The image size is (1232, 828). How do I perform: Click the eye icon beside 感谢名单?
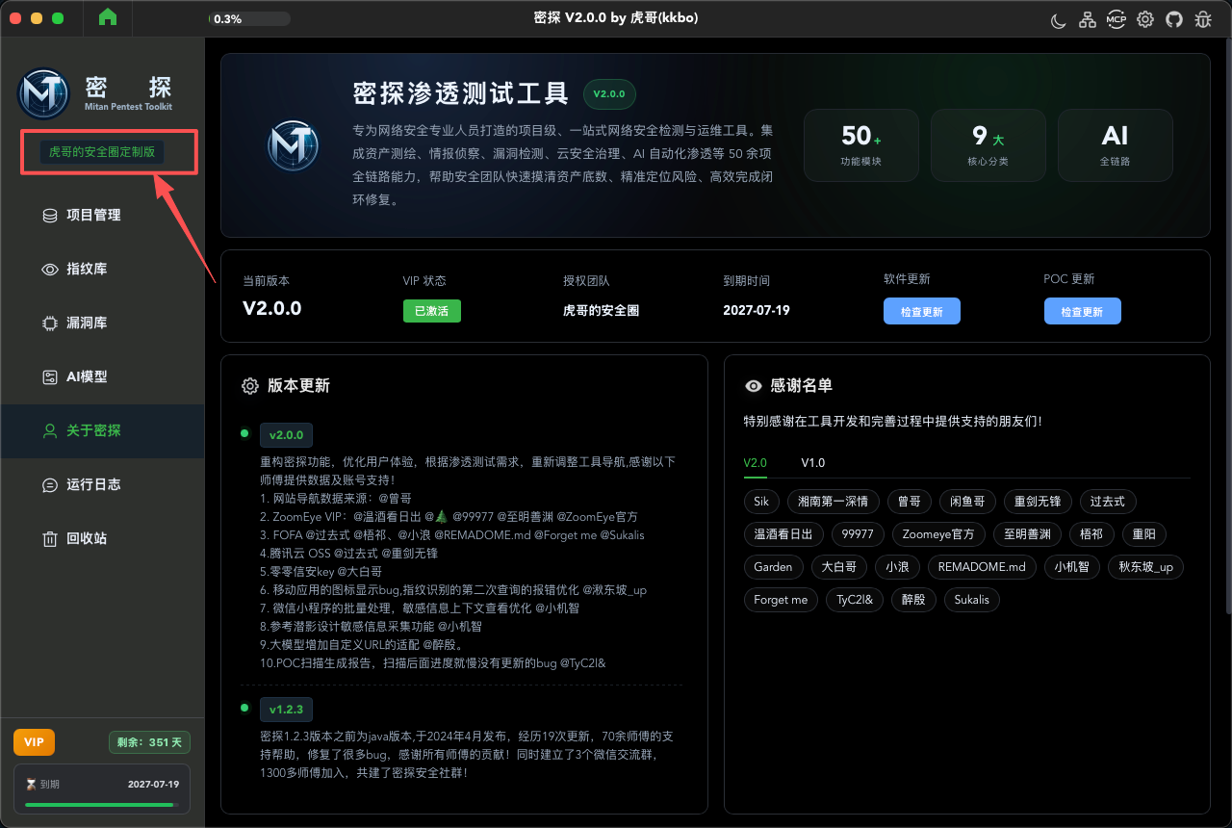[754, 386]
